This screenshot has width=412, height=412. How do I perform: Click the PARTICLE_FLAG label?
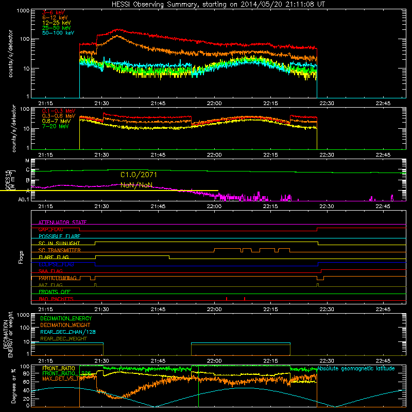click(x=58, y=278)
